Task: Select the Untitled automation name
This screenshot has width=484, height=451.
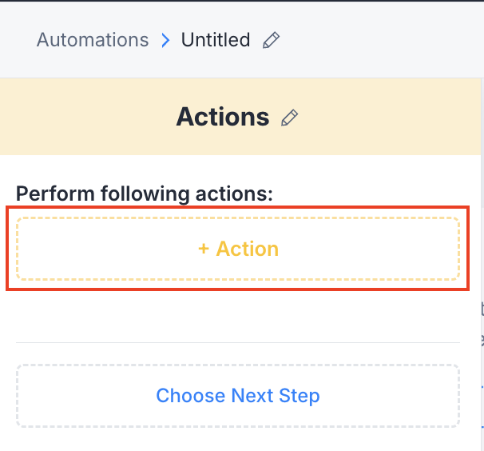Action: pos(216,40)
